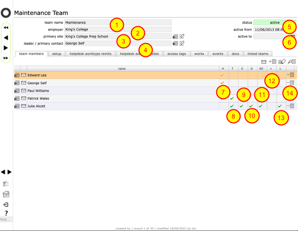This screenshot has width=298, height=231.
Task: Open the works tab
Action: (199, 54)
